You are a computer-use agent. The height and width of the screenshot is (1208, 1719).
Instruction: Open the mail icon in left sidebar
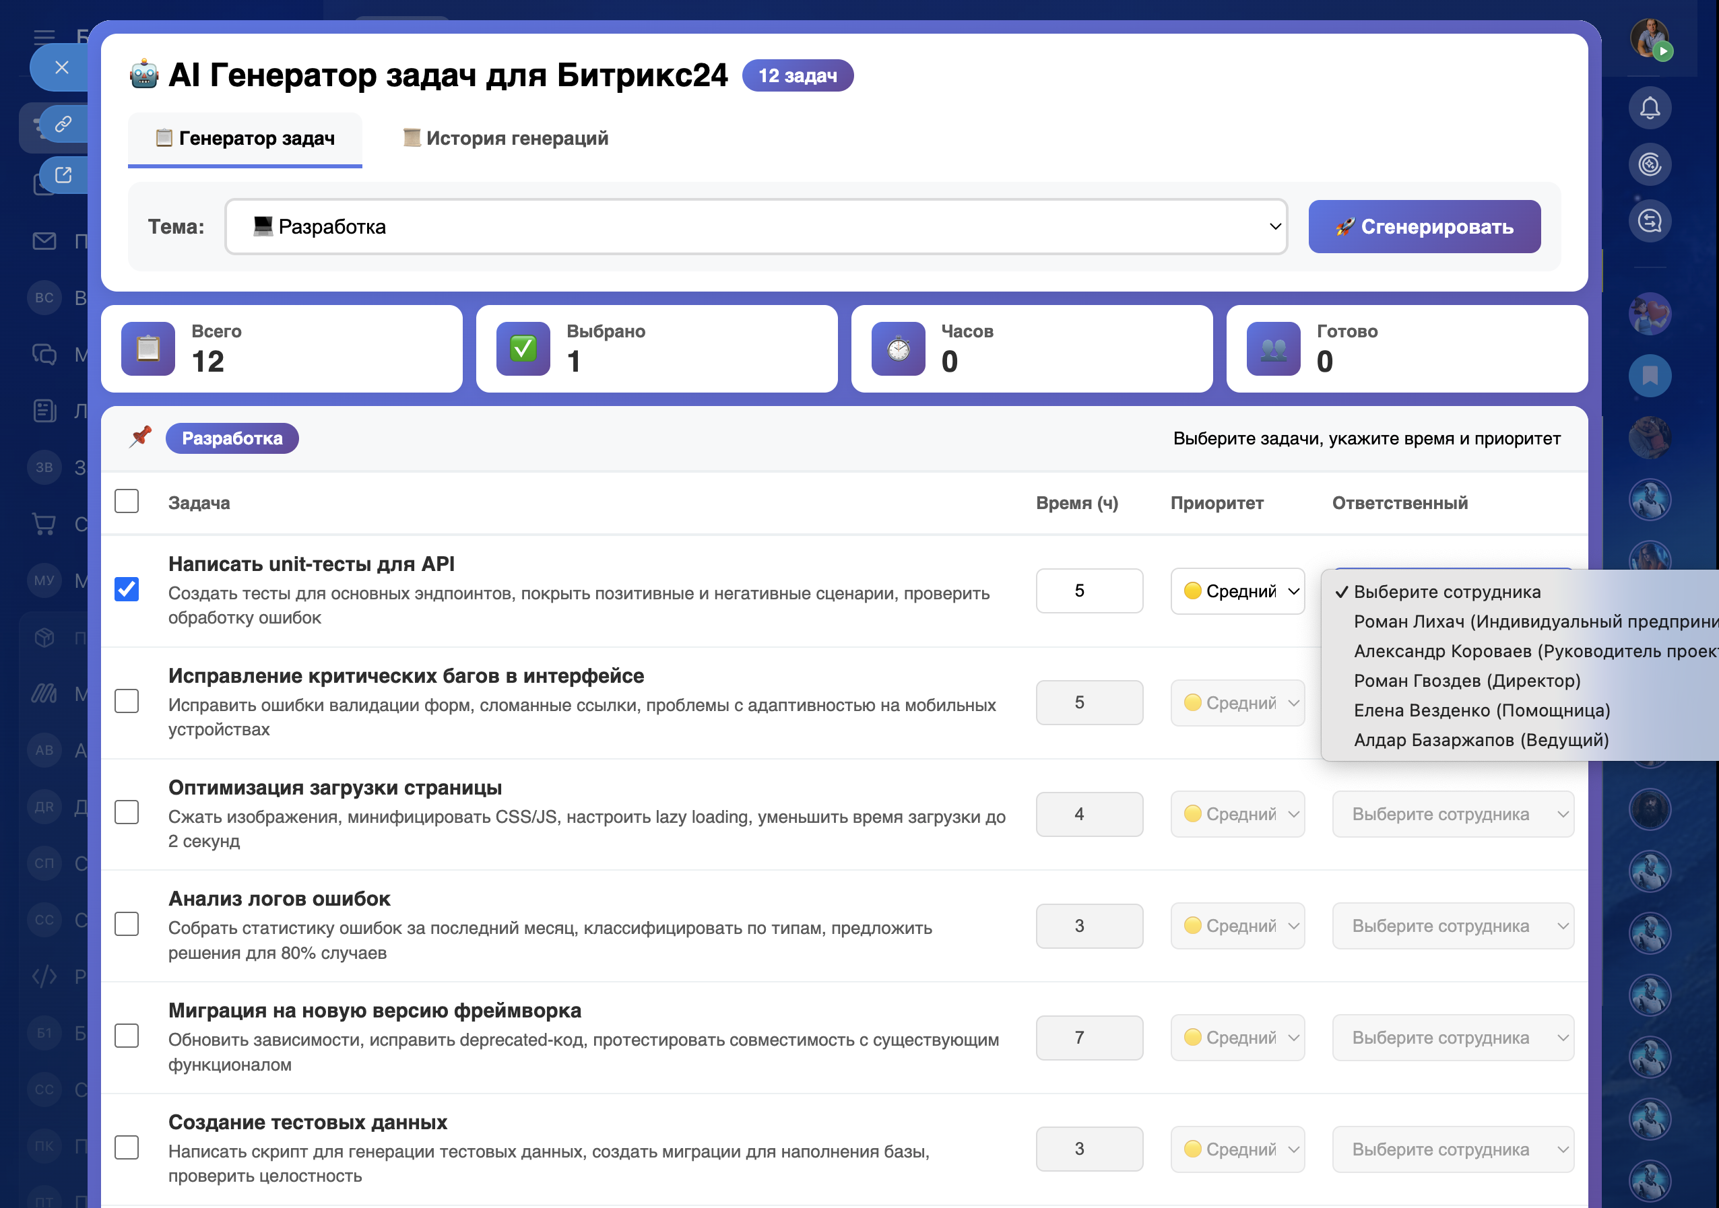coord(44,241)
